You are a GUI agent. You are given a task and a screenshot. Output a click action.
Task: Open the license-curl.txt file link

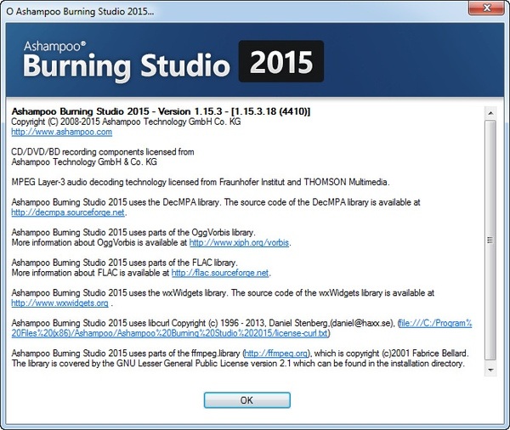tap(241, 328)
